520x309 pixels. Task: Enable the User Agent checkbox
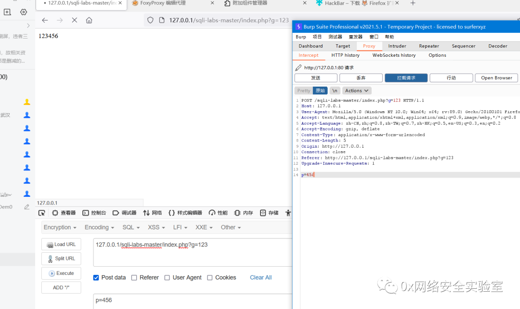click(x=167, y=278)
